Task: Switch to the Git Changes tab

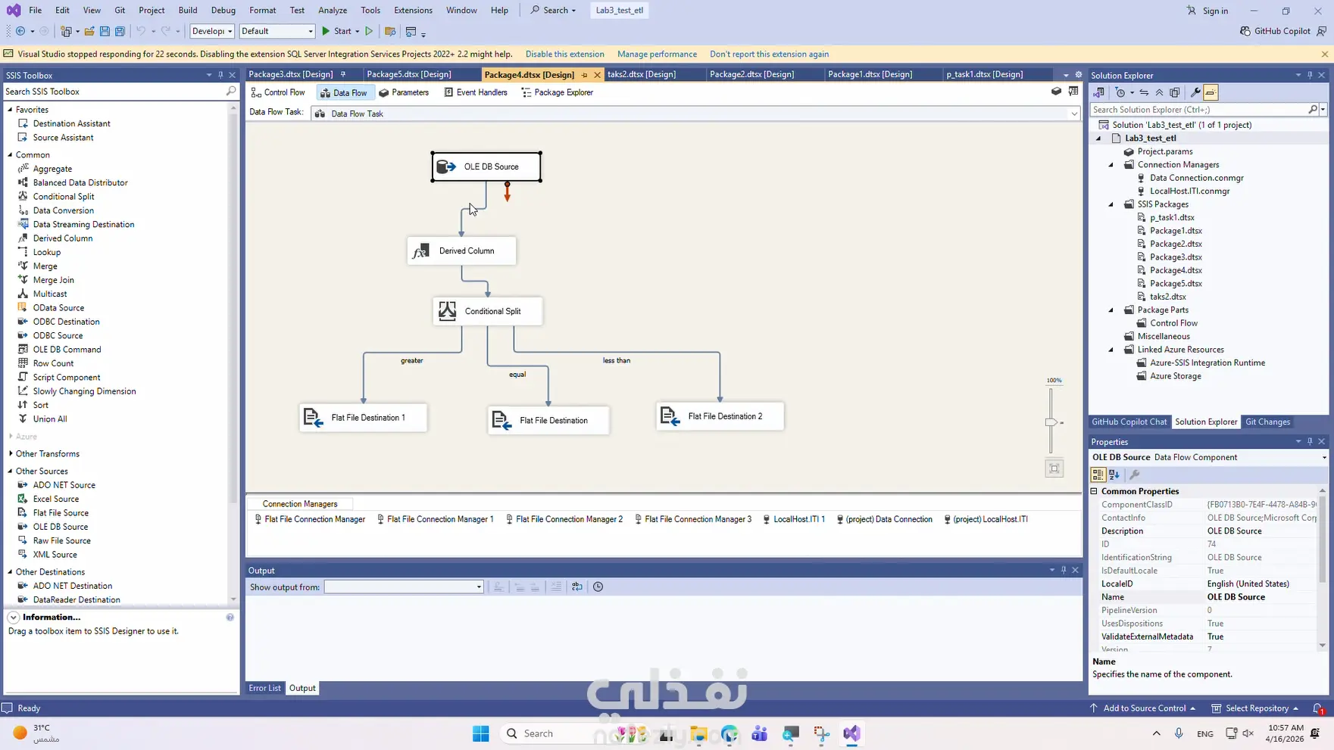Action: 1267,422
